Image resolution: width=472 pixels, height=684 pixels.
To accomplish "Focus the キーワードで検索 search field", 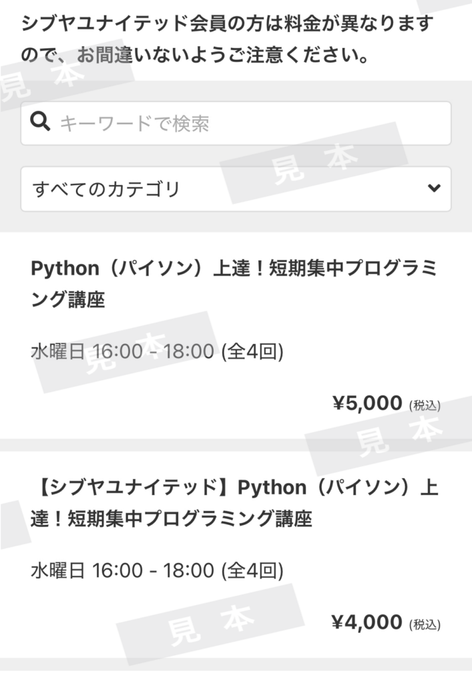I will click(x=247, y=124).
